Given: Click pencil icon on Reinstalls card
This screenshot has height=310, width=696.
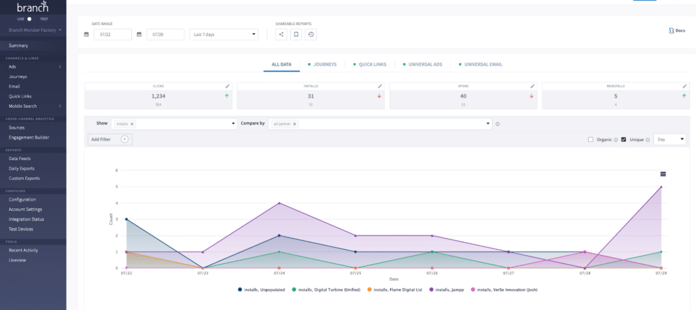Looking at the screenshot, I should [685, 86].
